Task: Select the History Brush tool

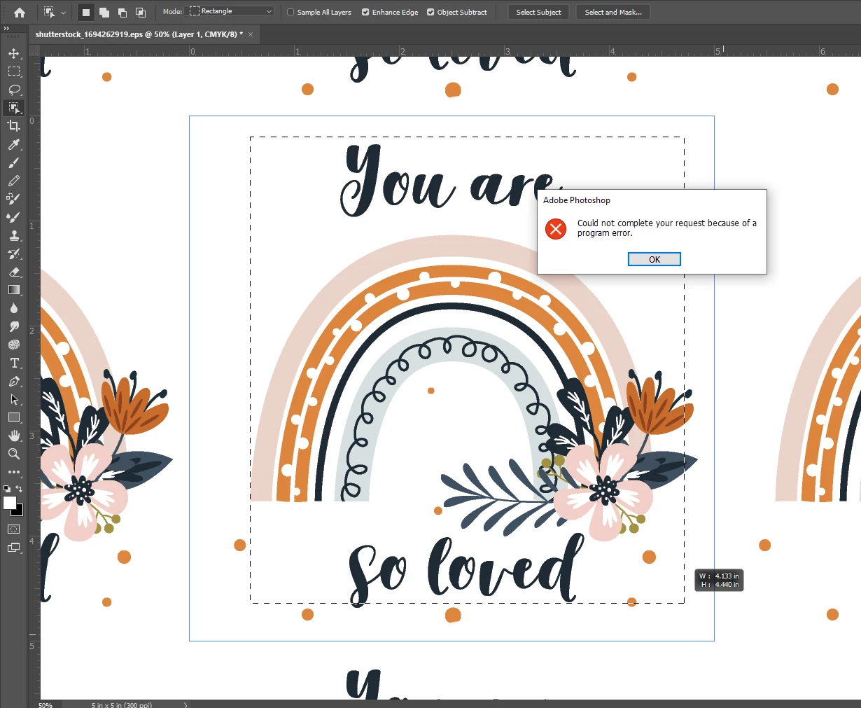Action: coord(13,254)
